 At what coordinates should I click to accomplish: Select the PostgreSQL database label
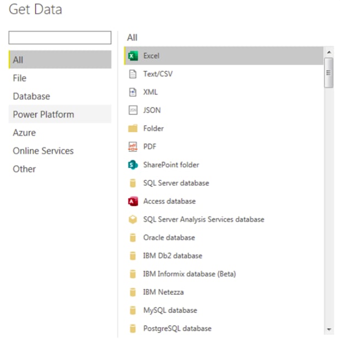177,328
